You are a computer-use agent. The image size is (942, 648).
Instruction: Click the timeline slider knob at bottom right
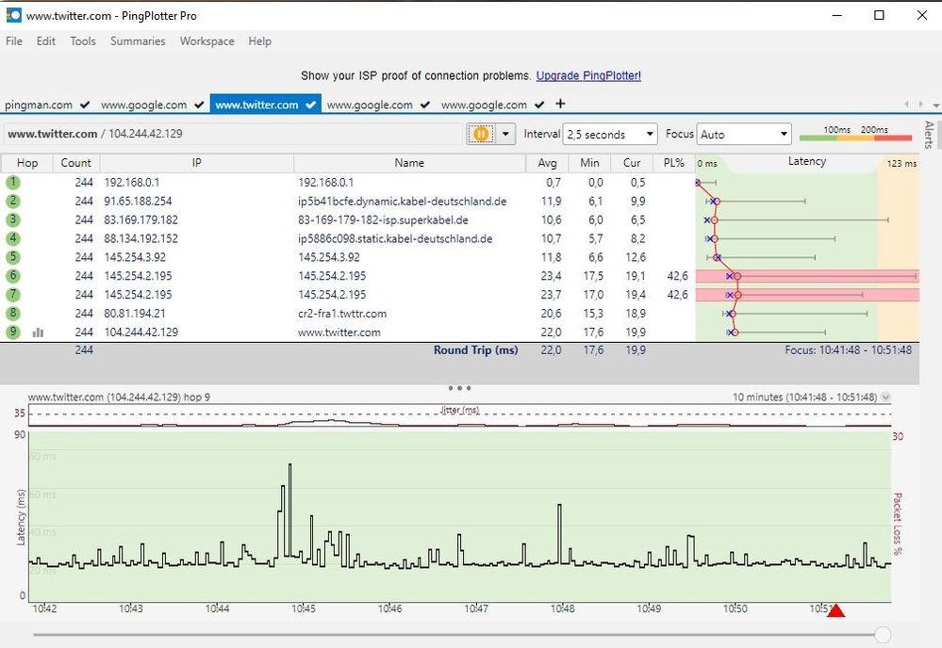(883, 634)
